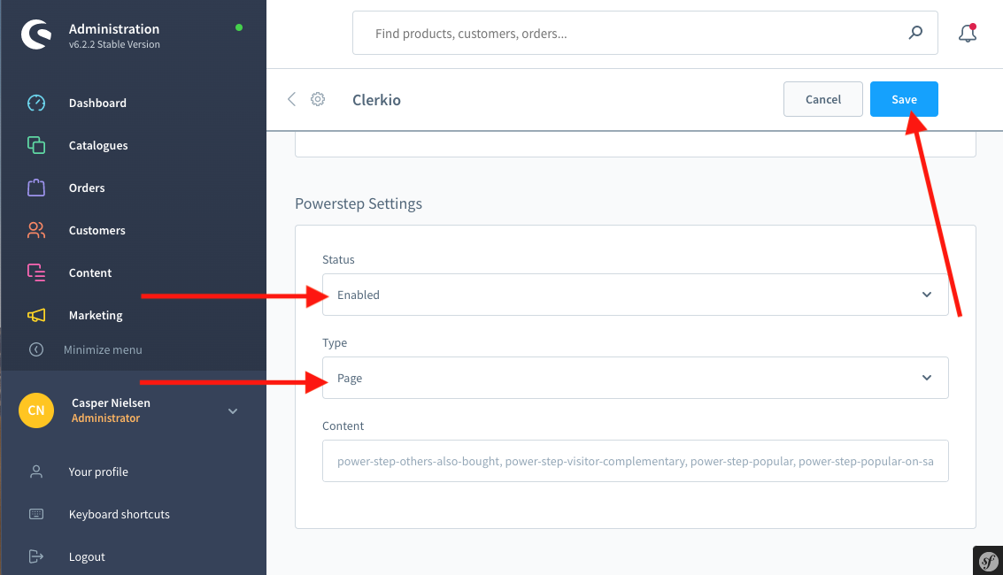Expand the Status dropdown showing Enabled
Image resolution: width=1003 pixels, height=575 pixels.
(635, 295)
